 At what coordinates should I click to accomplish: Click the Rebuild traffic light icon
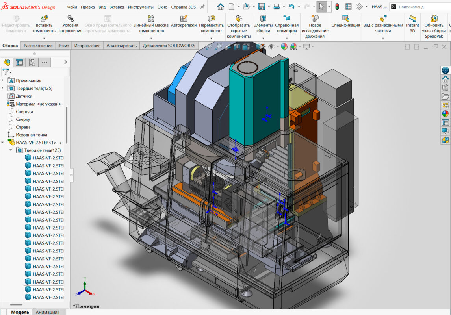pos(337,7)
